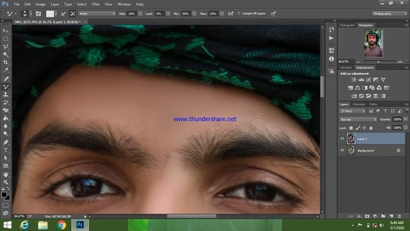Select the Blur tool

tap(6, 126)
